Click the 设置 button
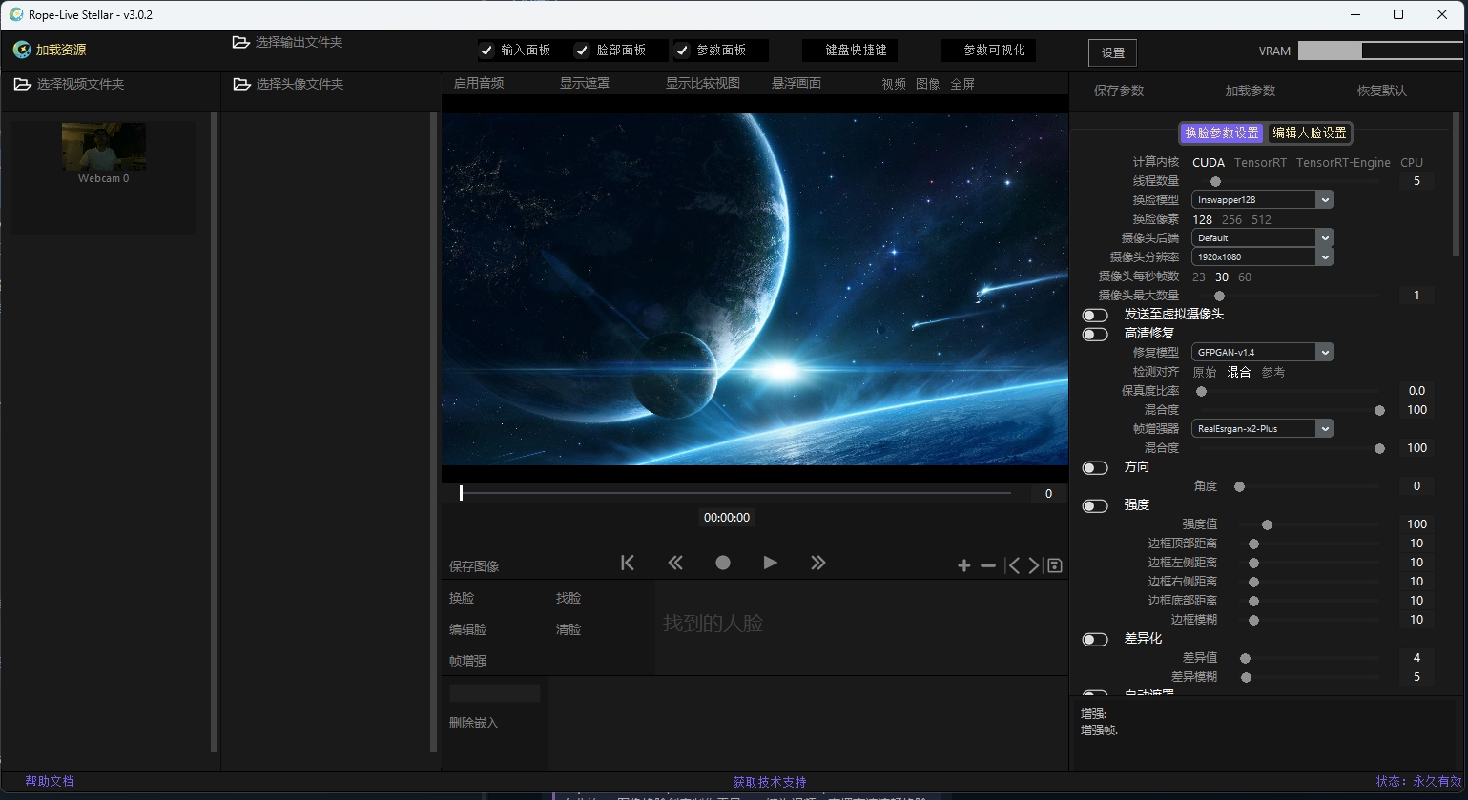This screenshot has width=1468, height=800. pos(1112,52)
